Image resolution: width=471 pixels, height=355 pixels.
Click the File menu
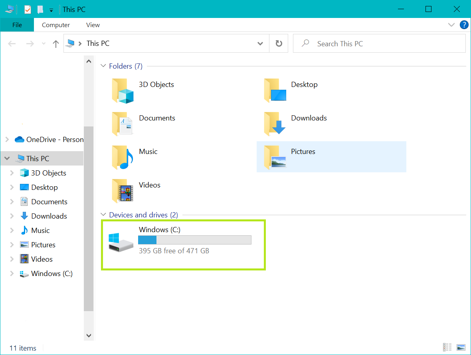17,25
